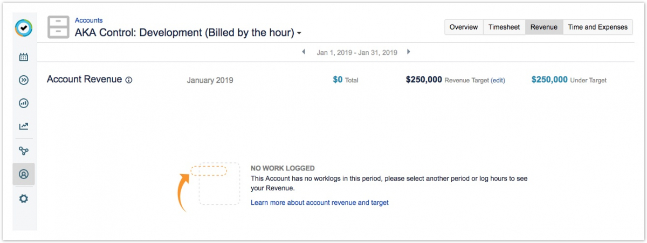This screenshot has height=243, width=647.
Task: Click the Accounts breadcrumb link
Action: pyautogui.click(x=88, y=20)
